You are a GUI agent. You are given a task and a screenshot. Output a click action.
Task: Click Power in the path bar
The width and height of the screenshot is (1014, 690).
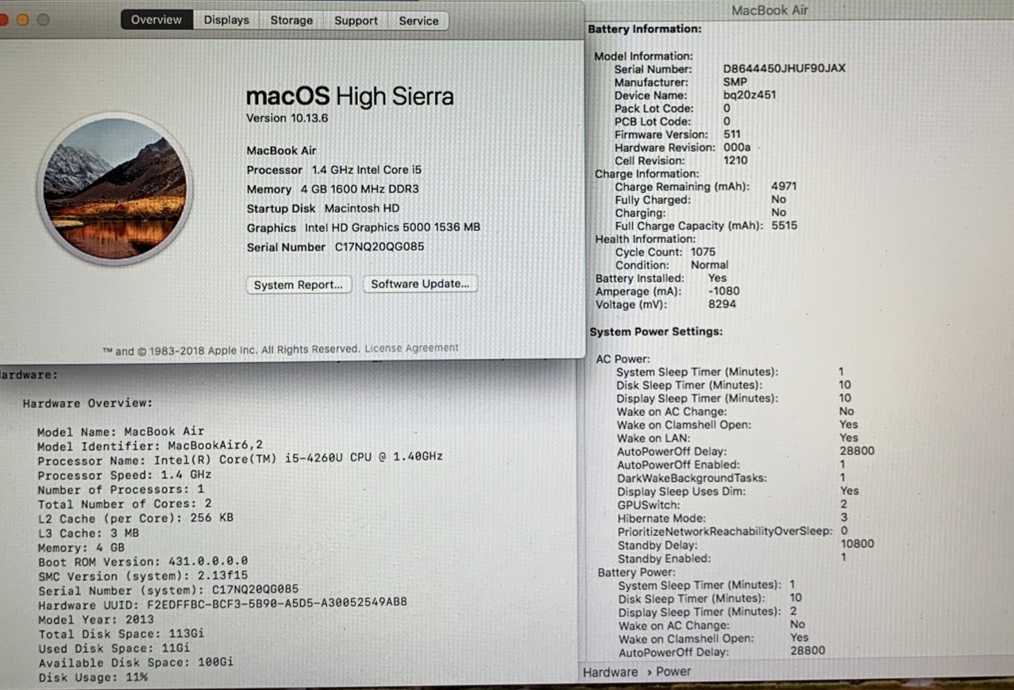673,672
